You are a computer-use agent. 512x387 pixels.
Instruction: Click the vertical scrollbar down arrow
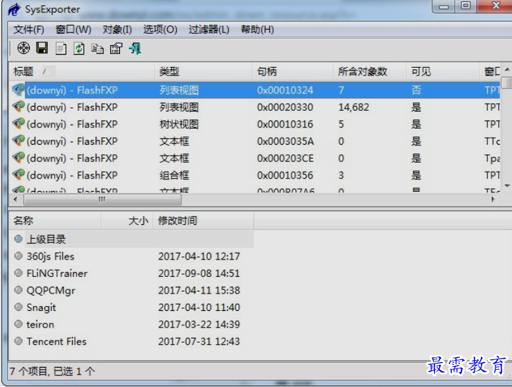507,186
